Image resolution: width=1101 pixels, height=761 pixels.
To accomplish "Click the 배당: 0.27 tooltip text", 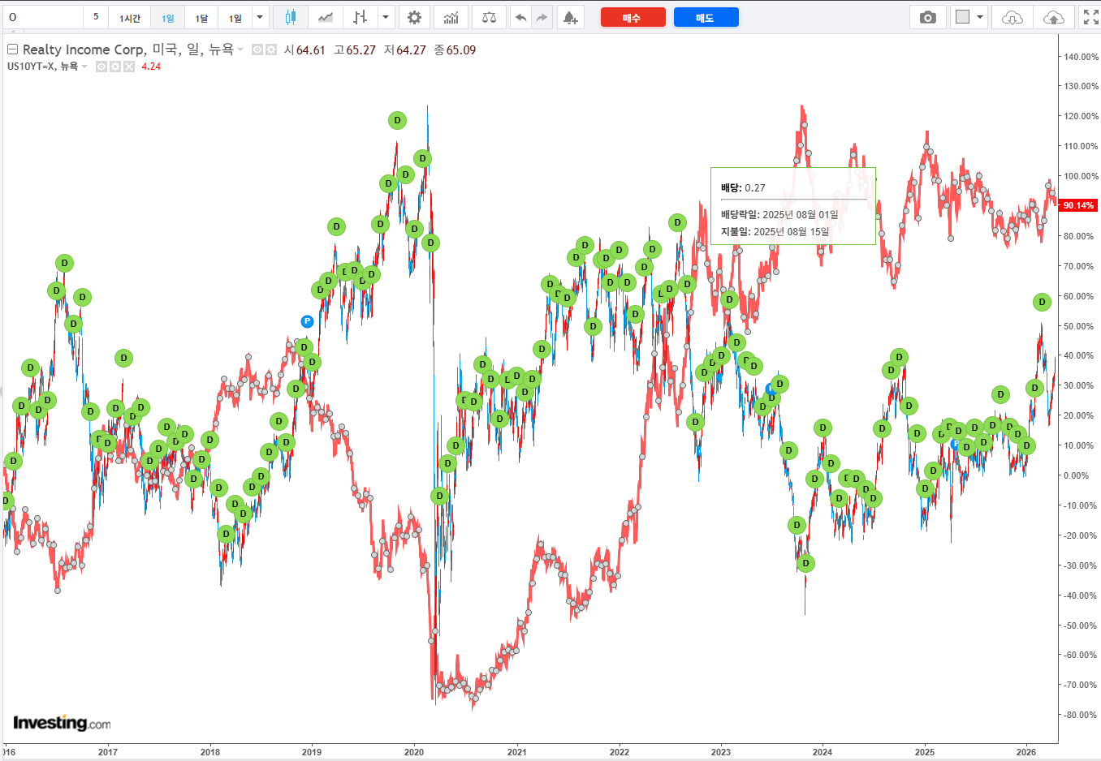I will [743, 187].
